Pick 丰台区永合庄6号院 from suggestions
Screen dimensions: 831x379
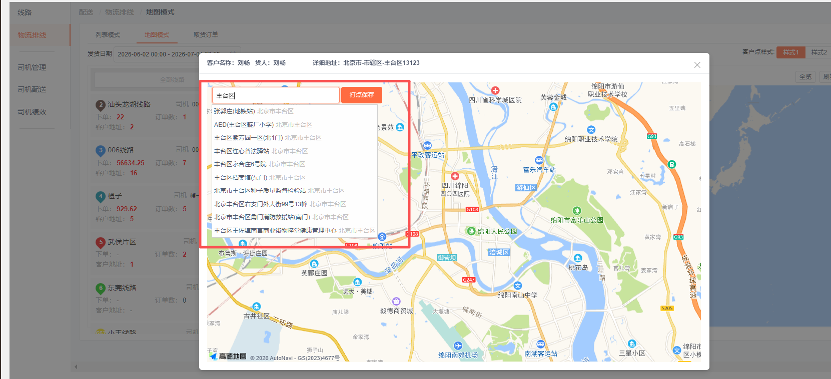tap(294, 164)
